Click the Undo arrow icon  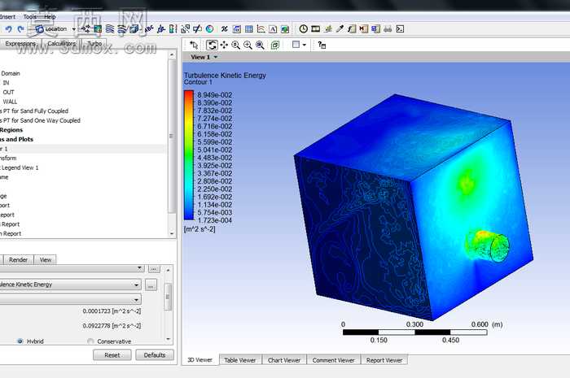[9, 29]
